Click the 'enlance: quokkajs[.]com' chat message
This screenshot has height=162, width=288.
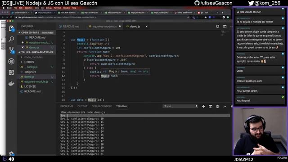(x=260, y=80)
